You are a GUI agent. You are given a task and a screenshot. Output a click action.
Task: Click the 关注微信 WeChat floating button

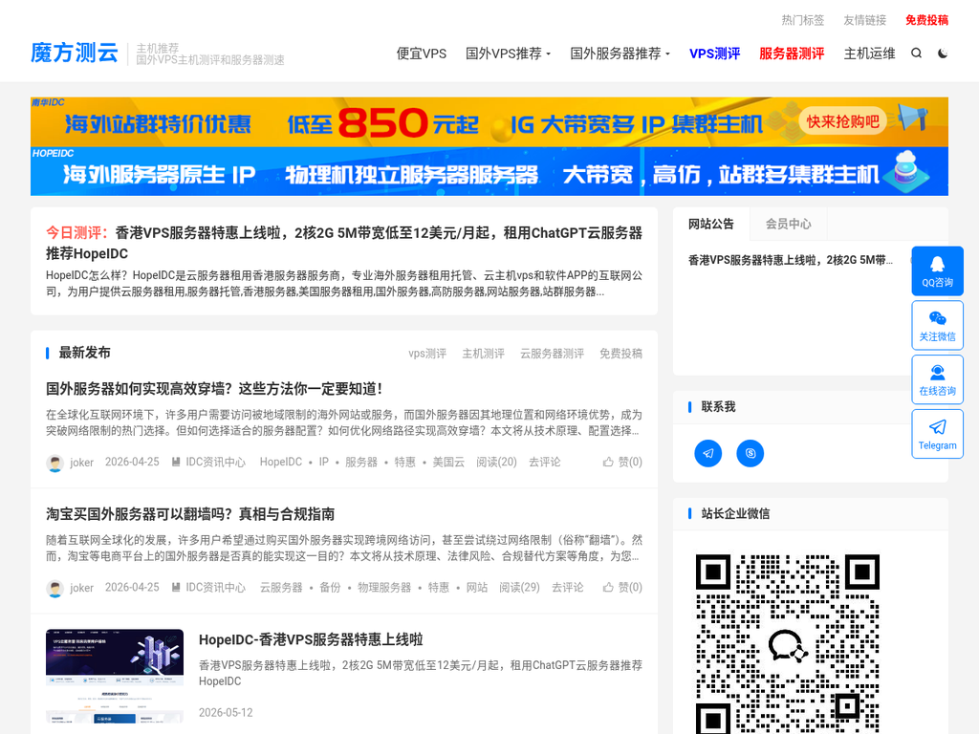point(937,325)
